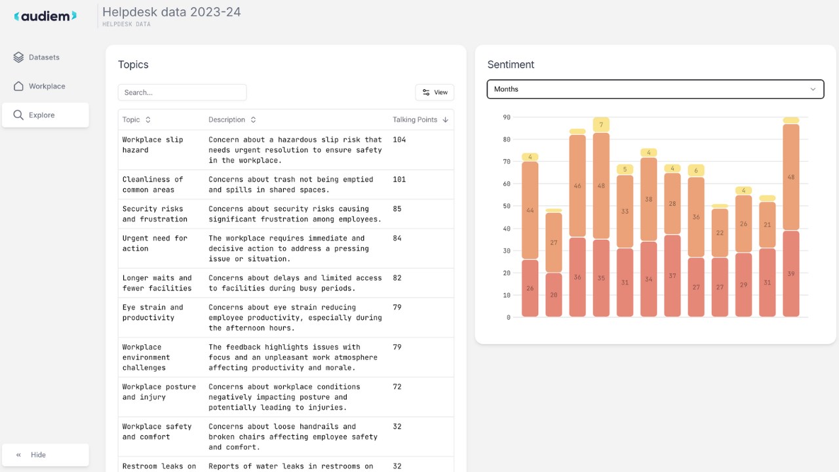
Task: Click the yellow chart segment labeled 6
Action: pos(696,170)
